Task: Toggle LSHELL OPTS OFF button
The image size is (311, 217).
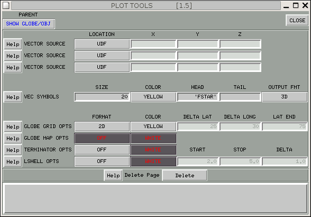Action: tap(102, 161)
